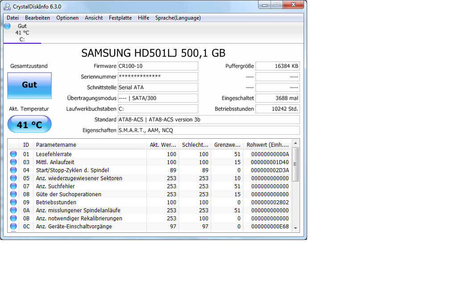This screenshot has width=450, height=281.
Task: Select the Start/Stopp-Zyklen d. Spindel name
Action: (72, 170)
